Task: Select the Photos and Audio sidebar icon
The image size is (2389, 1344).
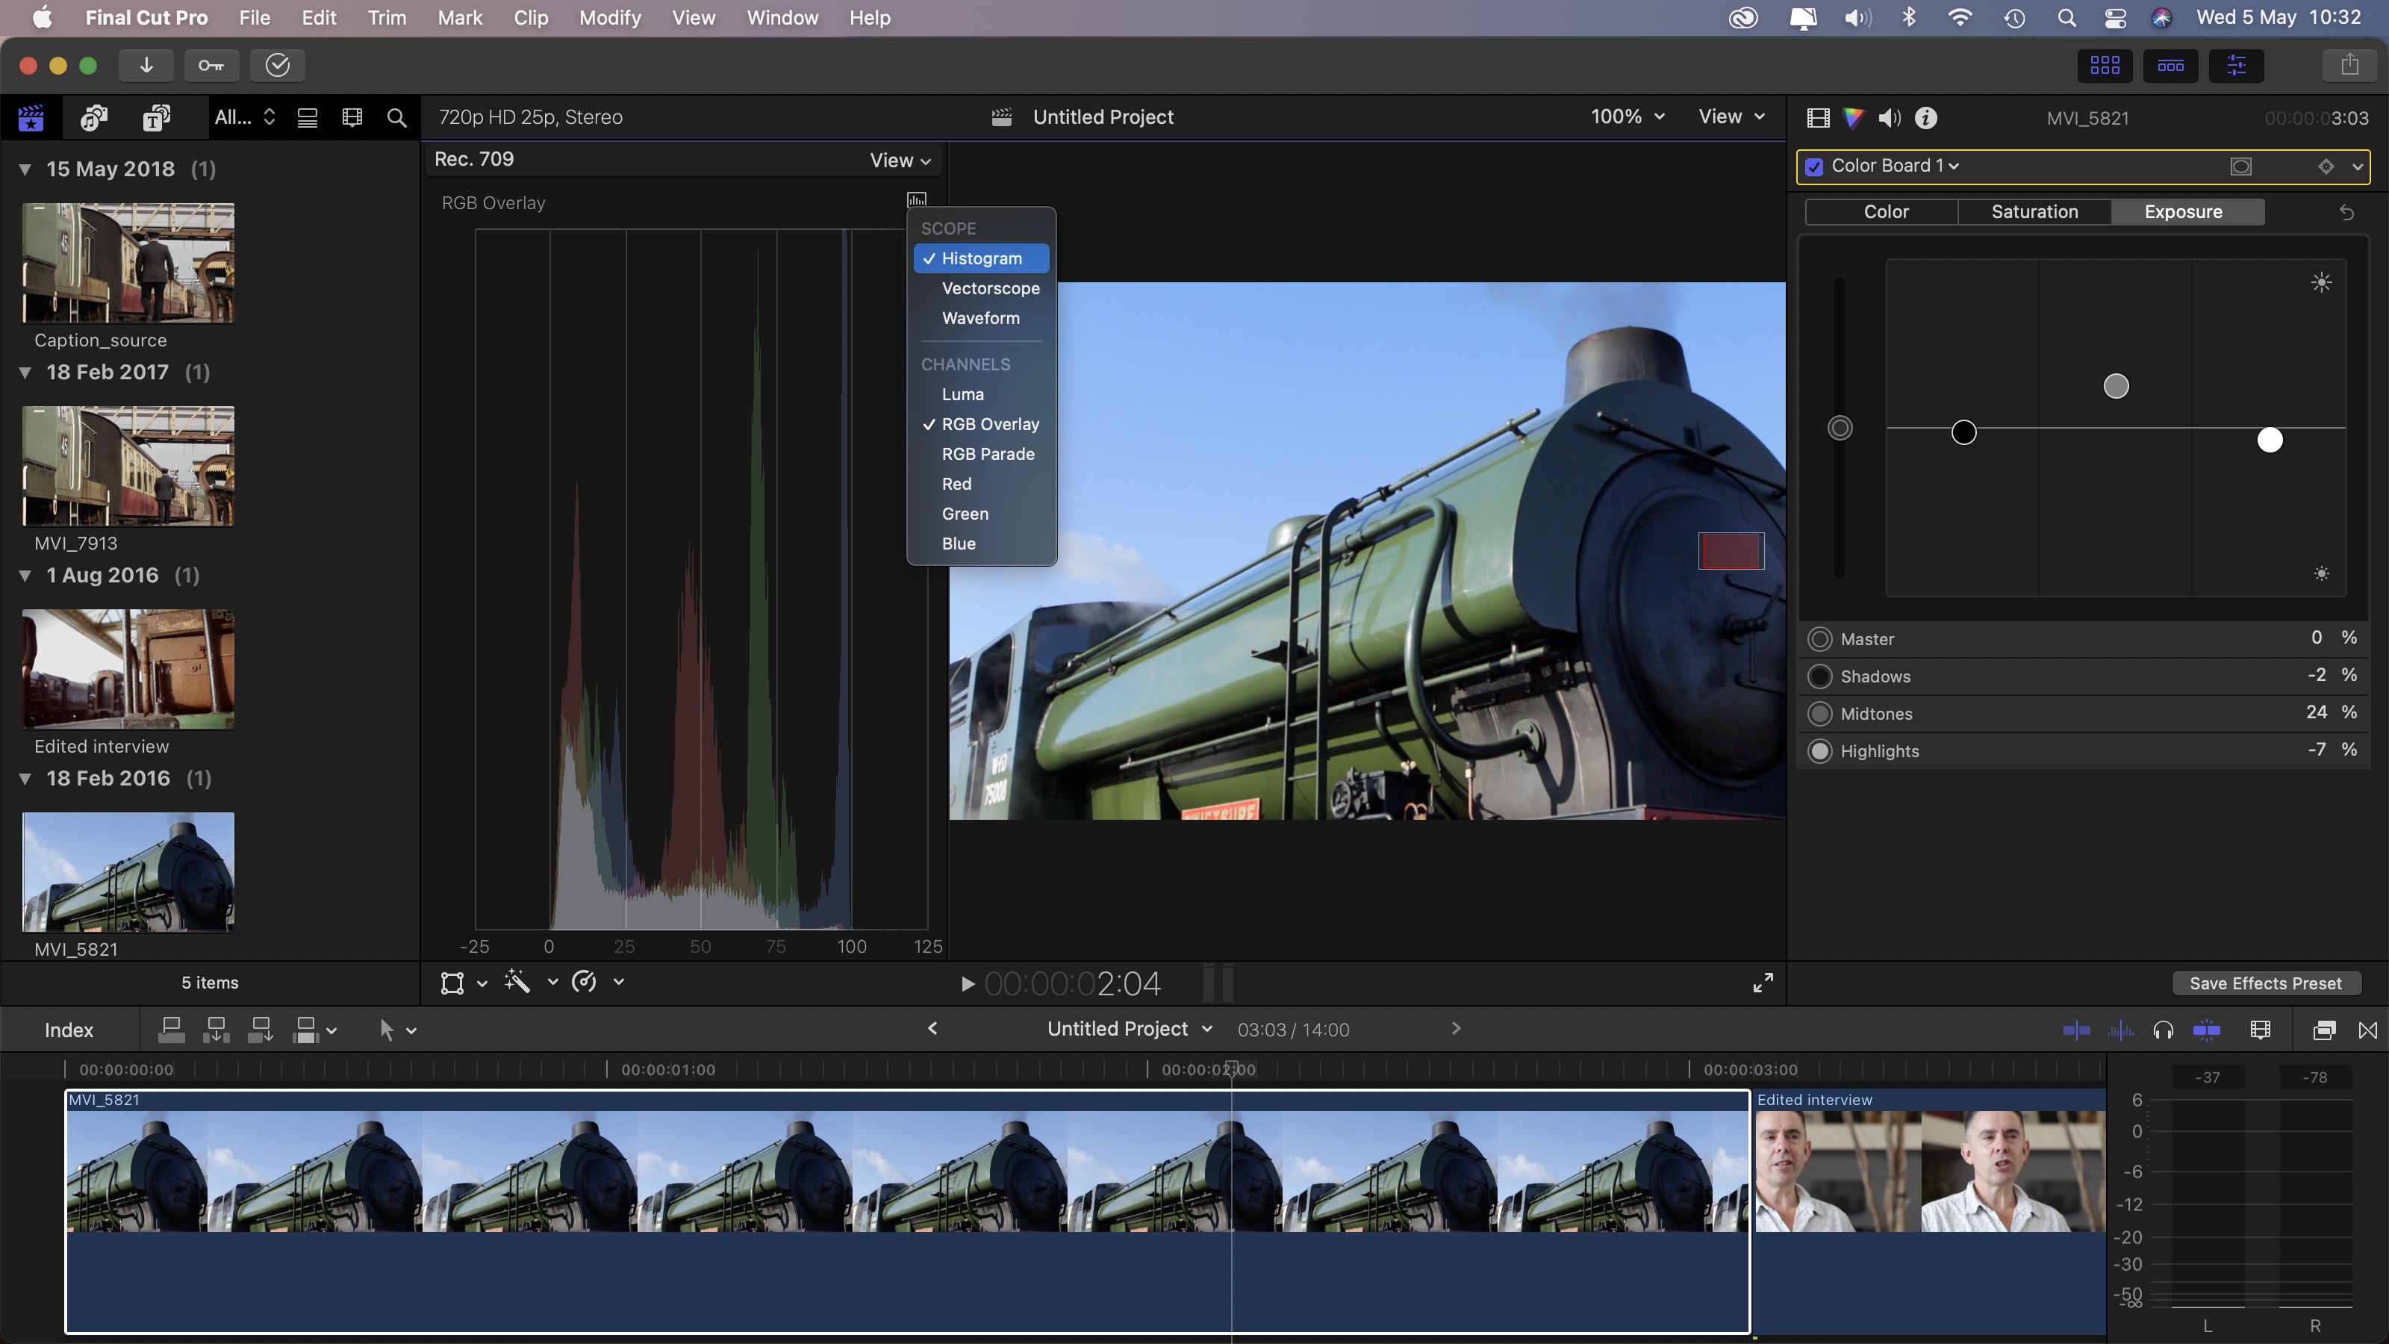Action: tap(92, 118)
